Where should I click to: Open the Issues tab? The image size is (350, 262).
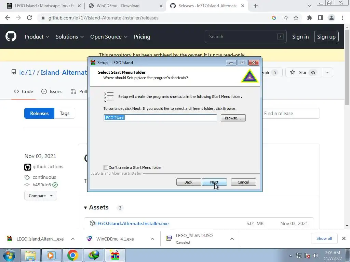(52, 91)
